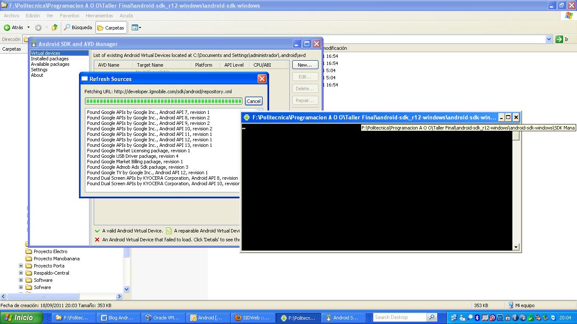Click the New... button for AVD

point(305,65)
